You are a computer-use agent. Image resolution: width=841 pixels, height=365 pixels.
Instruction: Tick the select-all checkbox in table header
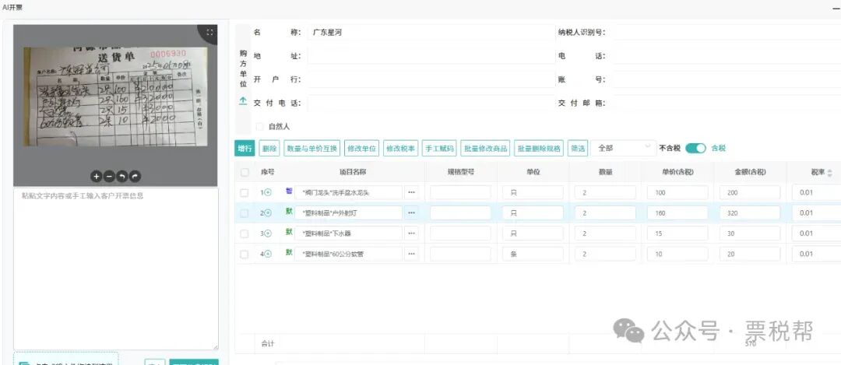pos(245,172)
